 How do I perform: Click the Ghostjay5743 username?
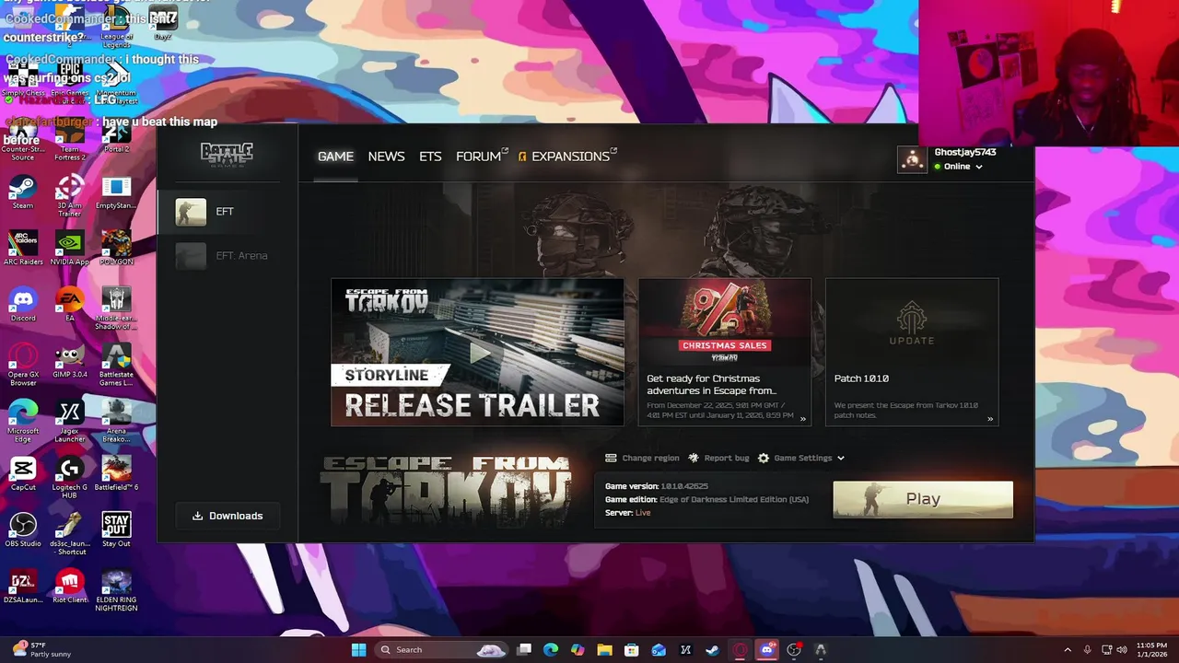tap(965, 152)
